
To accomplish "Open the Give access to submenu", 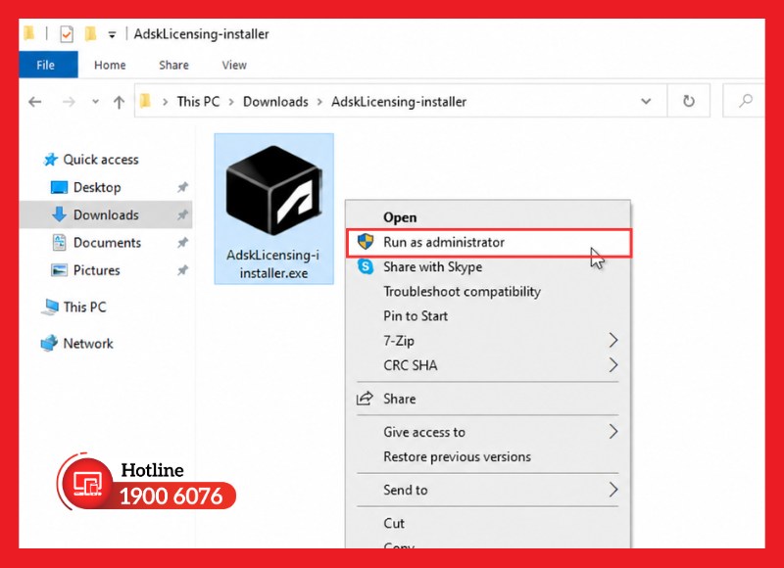I will click(x=488, y=432).
